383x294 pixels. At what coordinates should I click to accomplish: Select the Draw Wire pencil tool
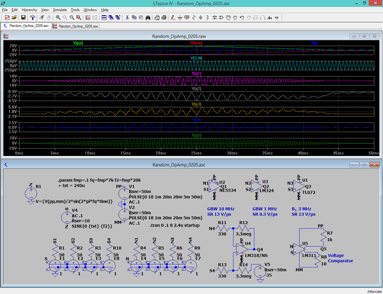point(173,18)
